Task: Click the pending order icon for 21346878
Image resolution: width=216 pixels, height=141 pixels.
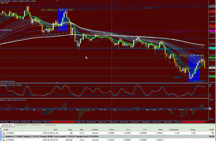Action: coord(3,140)
